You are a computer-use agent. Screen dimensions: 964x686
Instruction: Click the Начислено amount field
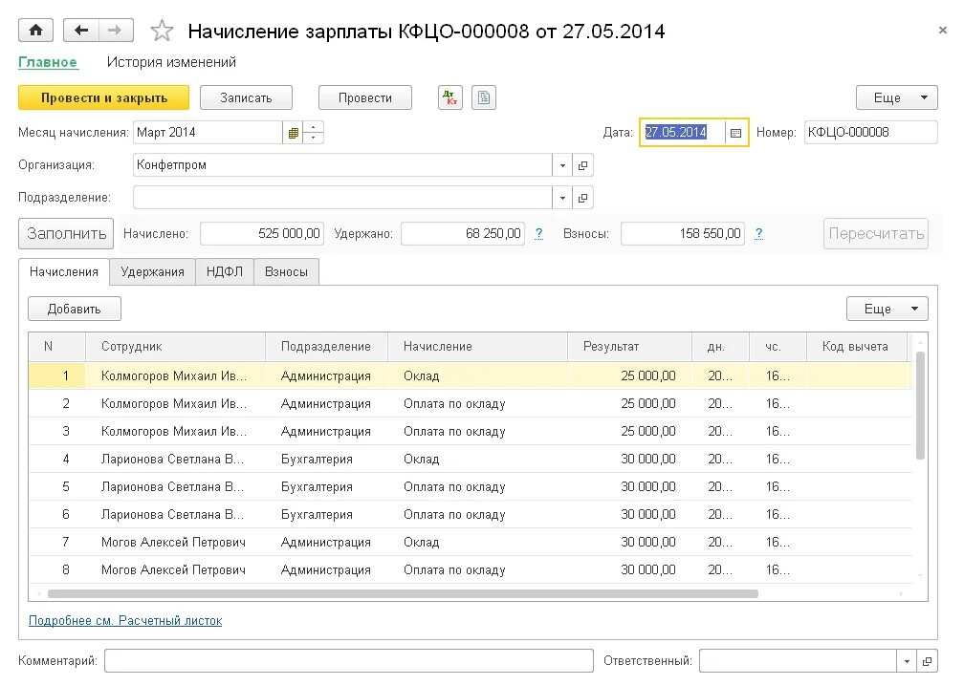point(262,234)
